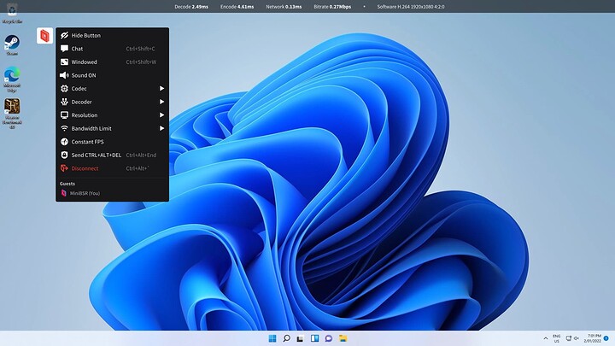The width and height of the screenshot is (615, 346).
Task: Open taskbar Search magnifier icon
Action: tap(286, 338)
